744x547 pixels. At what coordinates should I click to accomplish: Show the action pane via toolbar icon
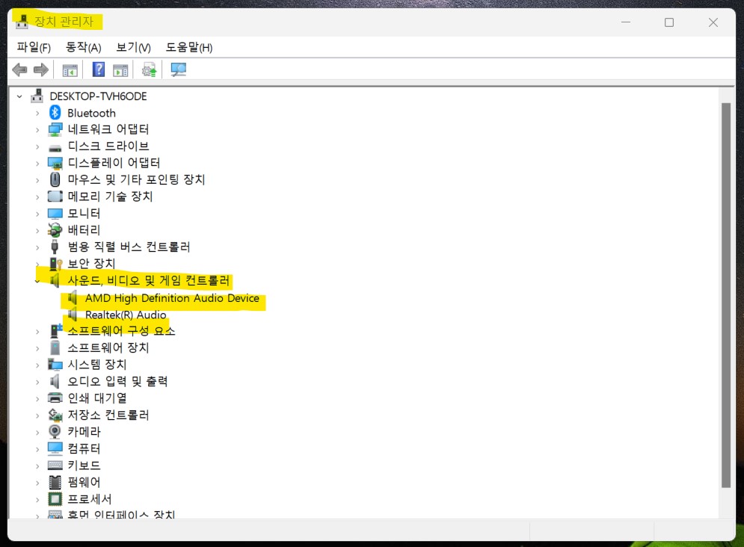coord(120,69)
